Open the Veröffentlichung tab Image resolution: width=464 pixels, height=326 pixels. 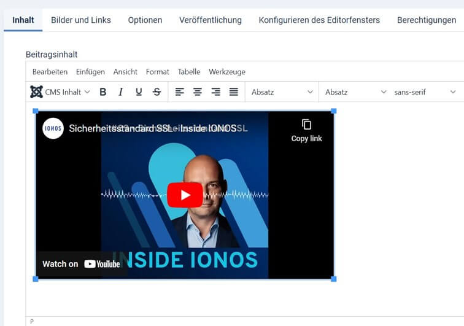coord(211,20)
